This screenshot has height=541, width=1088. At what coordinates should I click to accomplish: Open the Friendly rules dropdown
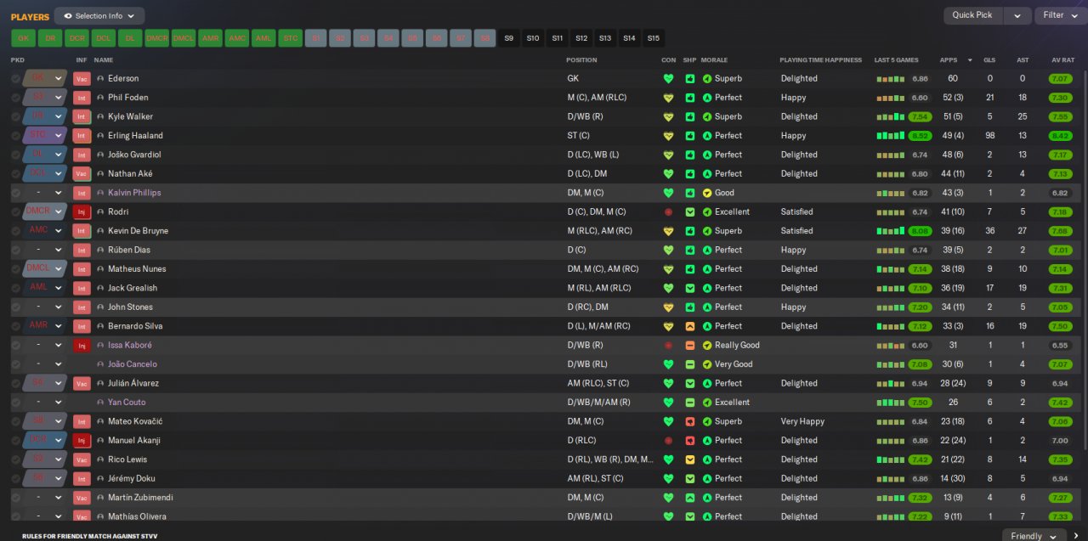1034,536
